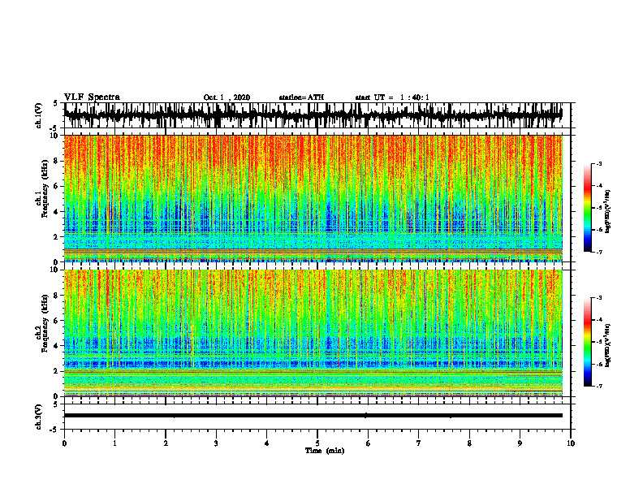Click the lower color scale bar beside ch.2
Viewport: 643px width, 497px height.
point(588,342)
